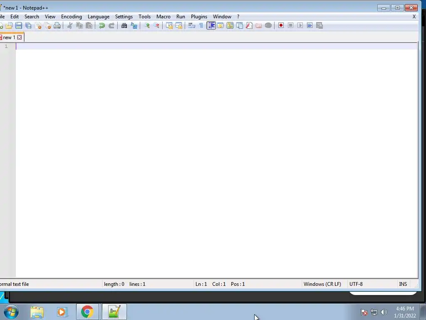The image size is (426, 320).
Task: Click line number 1 in the margin
Action: tap(6, 46)
